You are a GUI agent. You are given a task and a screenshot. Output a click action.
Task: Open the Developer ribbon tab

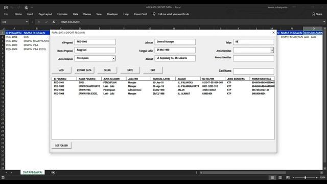[x=112, y=14]
